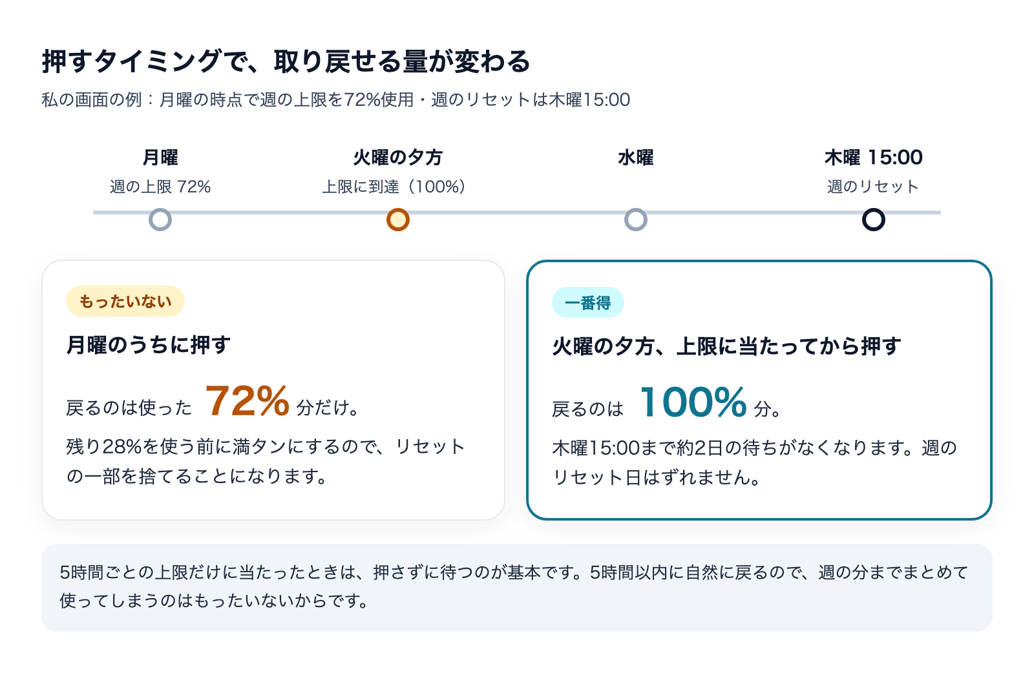This screenshot has width=1034, height=673.
Task: Click the subtitle beginning 私の画面の例
Action: pos(336,99)
